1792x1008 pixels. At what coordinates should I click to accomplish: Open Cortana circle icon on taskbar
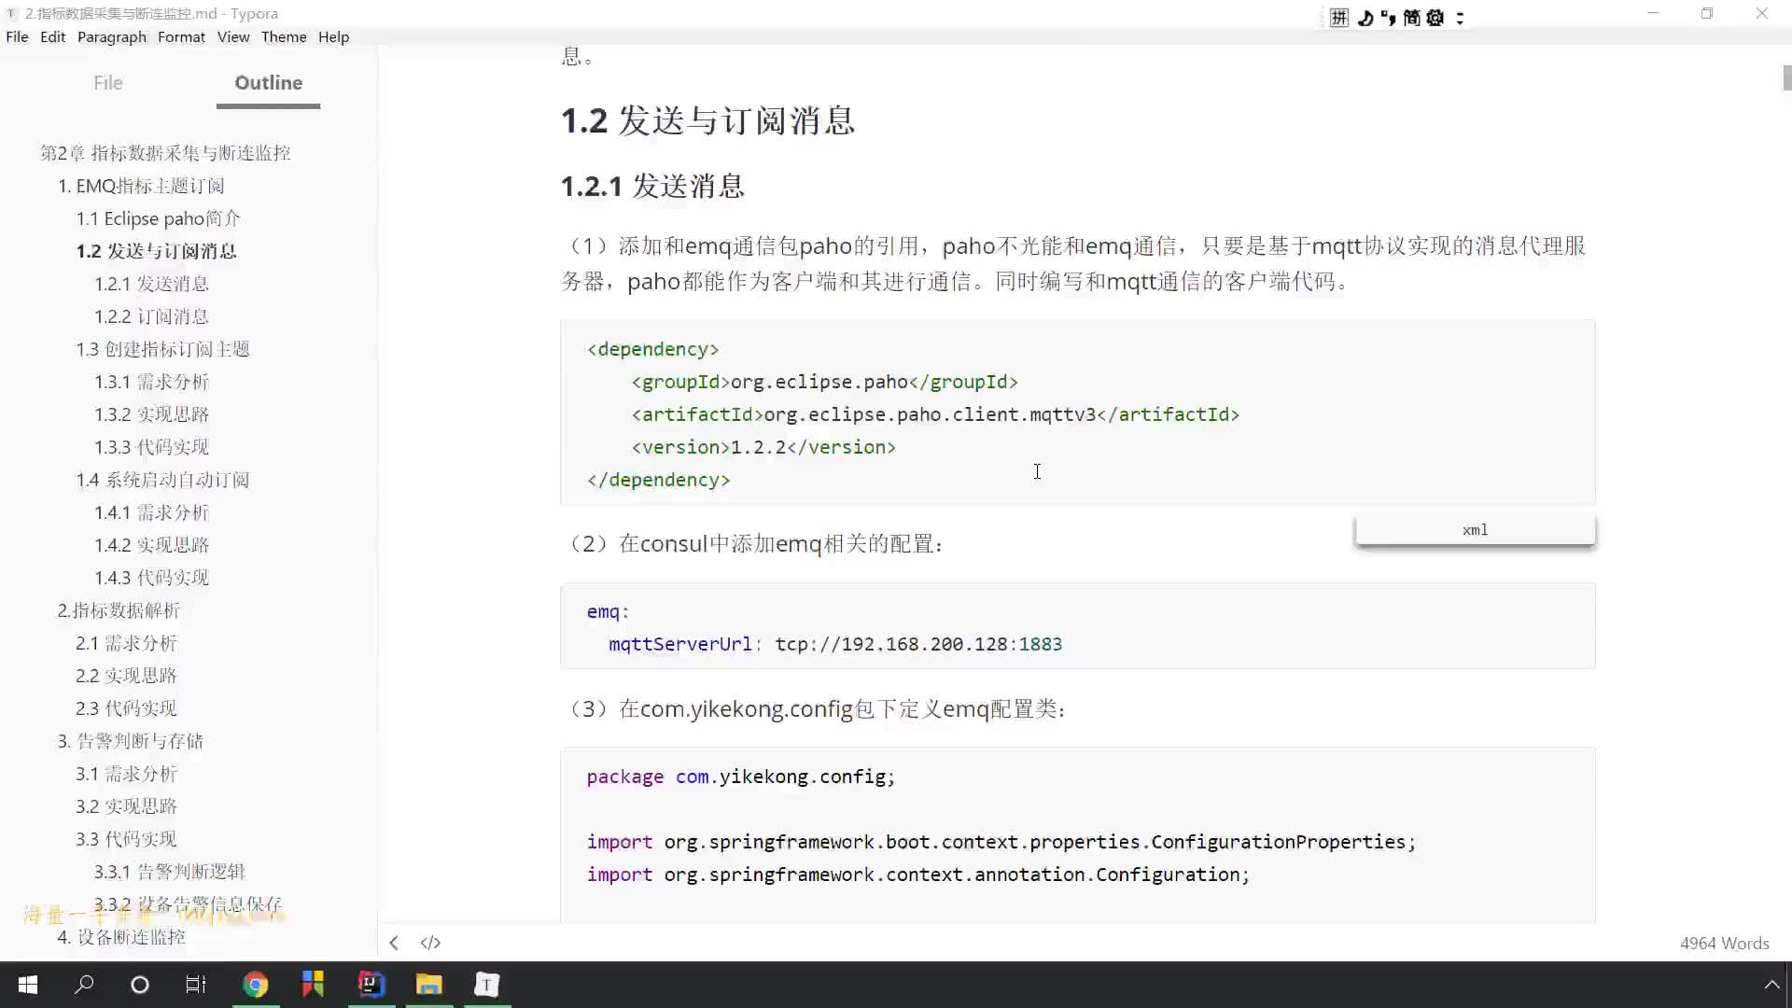tap(140, 985)
